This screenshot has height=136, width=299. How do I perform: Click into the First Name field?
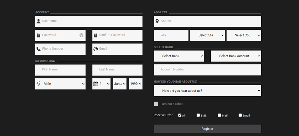pos(60,70)
